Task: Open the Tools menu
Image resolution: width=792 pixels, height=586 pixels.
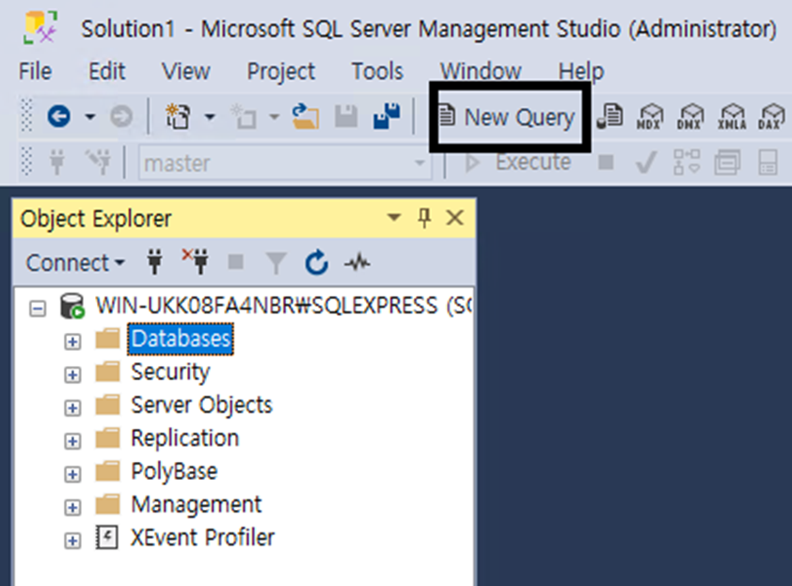Action: coord(378,71)
